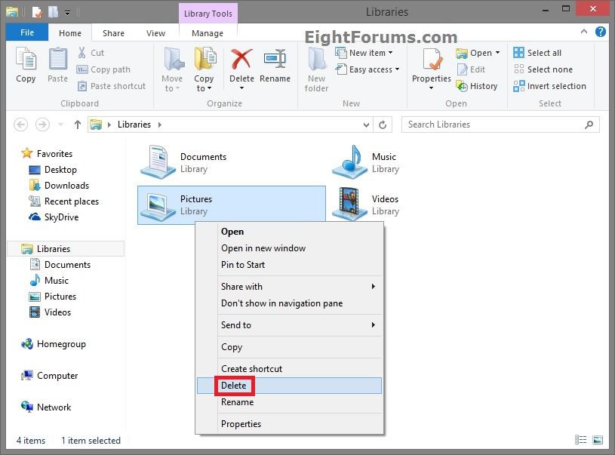Switch to details view in status bar
Screen dimensions: 615x455
point(581,440)
